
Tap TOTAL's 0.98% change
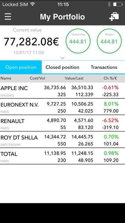pyautogui.click(x=111, y=153)
